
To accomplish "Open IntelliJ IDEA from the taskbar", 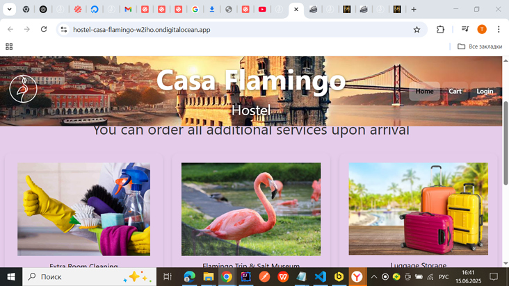I will tap(245, 276).
